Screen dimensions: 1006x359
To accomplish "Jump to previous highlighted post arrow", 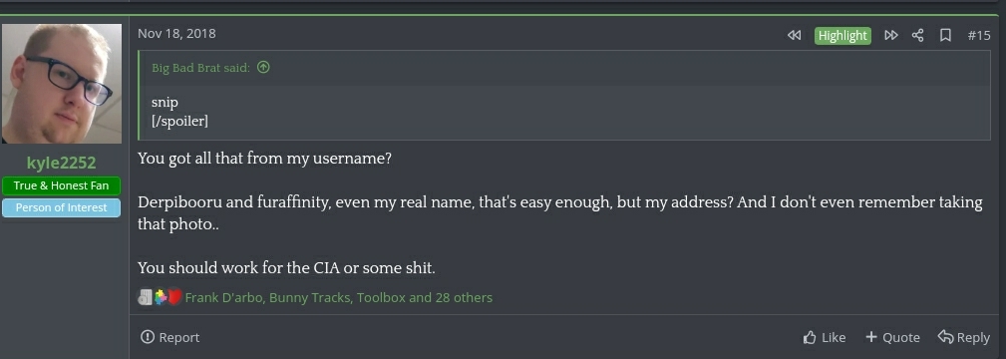I will pyautogui.click(x=794, y=35).
